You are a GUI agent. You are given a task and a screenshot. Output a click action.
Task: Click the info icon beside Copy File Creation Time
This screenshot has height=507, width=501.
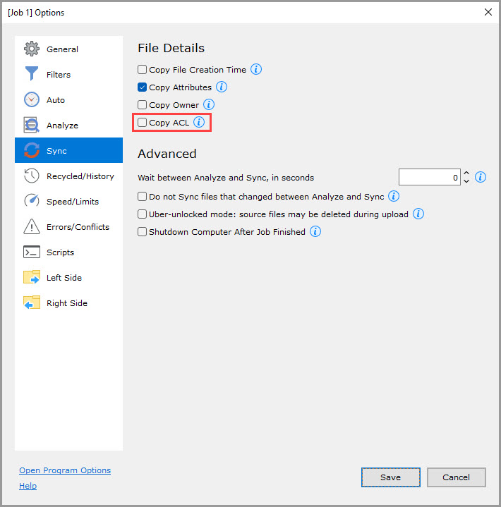(256, 70)
